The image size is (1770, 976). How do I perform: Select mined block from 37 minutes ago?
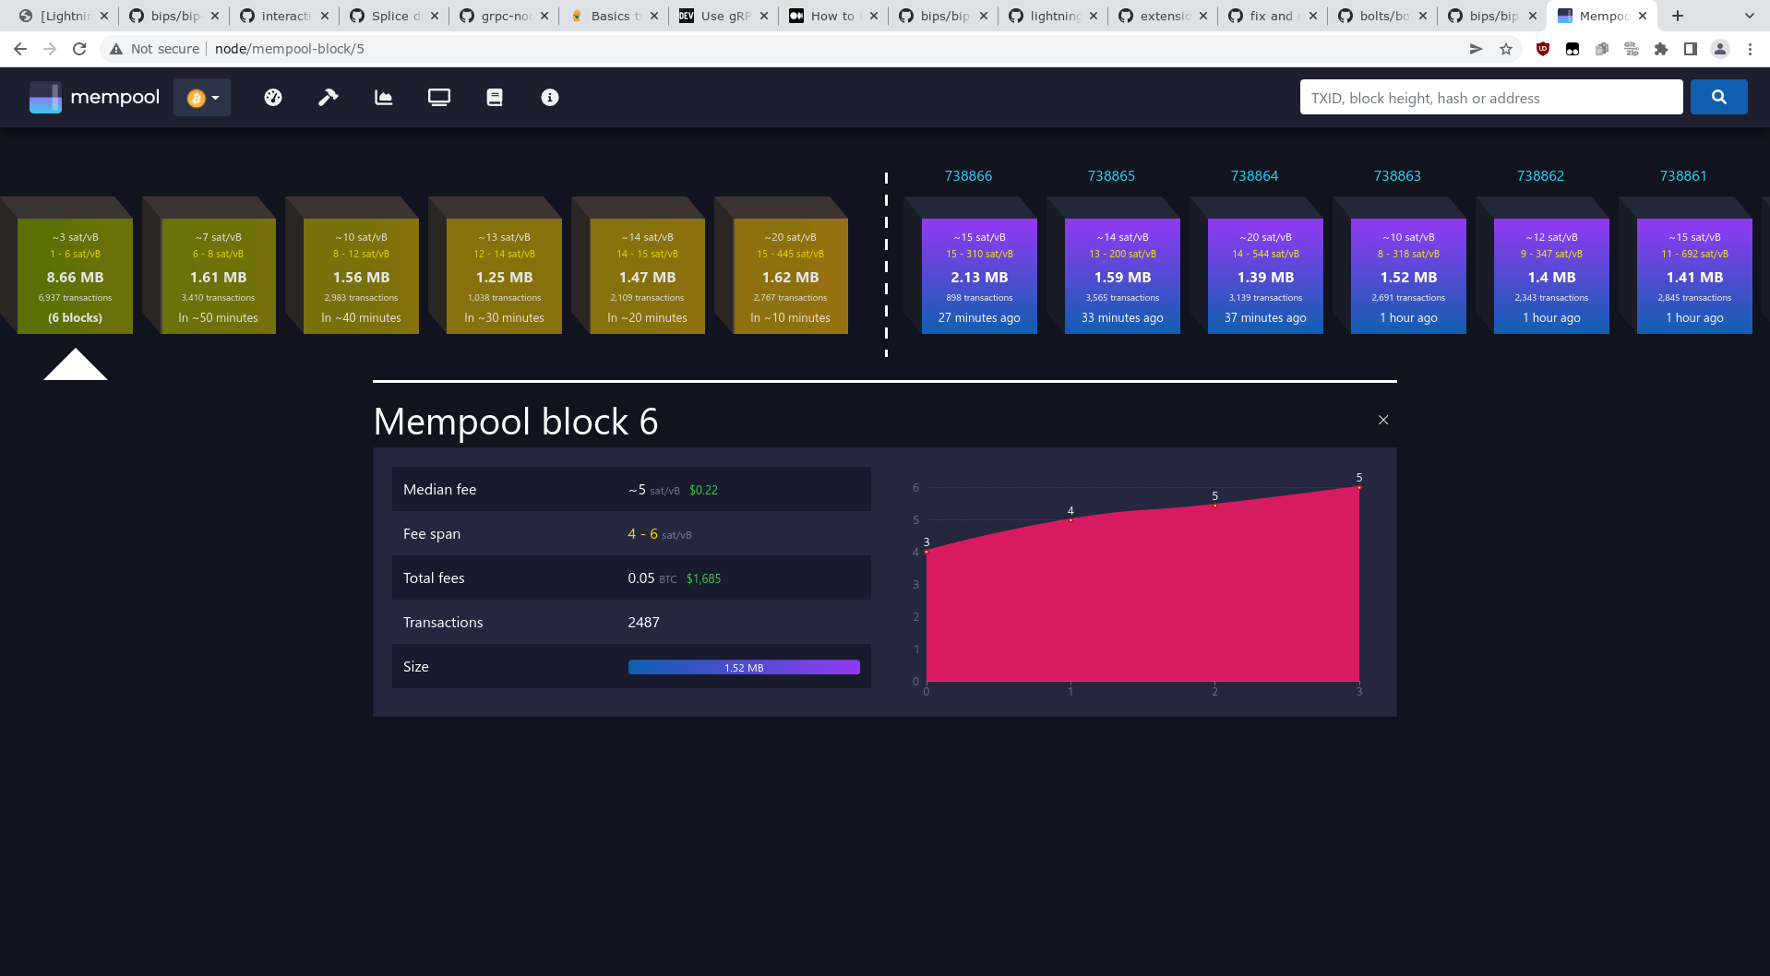[x=1265, y=276]
